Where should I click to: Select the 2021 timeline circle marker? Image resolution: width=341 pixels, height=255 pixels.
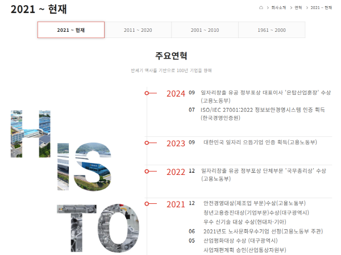[147, 203]
